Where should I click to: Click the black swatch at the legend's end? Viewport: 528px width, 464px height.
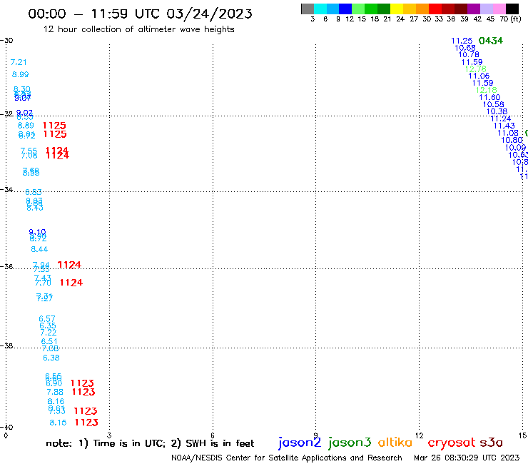pos(512,9)
